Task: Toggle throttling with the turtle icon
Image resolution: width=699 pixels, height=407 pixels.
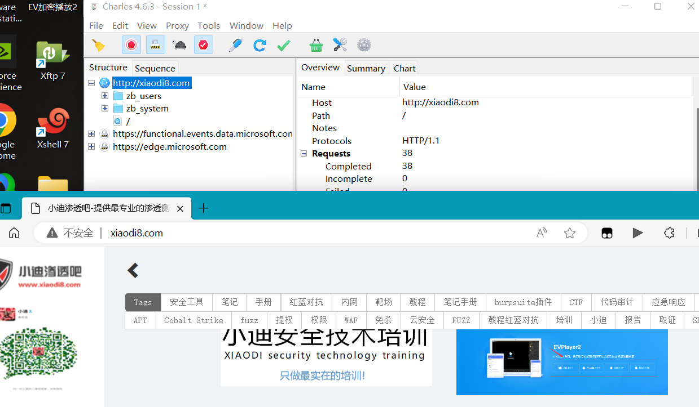Action: pyautogui.click(x=179, y=45)
